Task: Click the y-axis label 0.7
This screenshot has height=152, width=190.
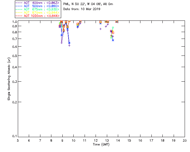Action: point(15,39)
